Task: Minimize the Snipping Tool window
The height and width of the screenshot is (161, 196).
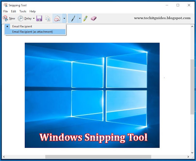Action: pyautogui.click(x=167, y=5)
